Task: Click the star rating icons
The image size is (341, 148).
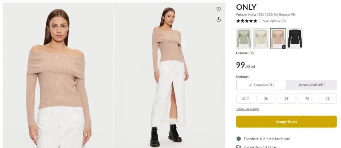Action: pos(247,21)
